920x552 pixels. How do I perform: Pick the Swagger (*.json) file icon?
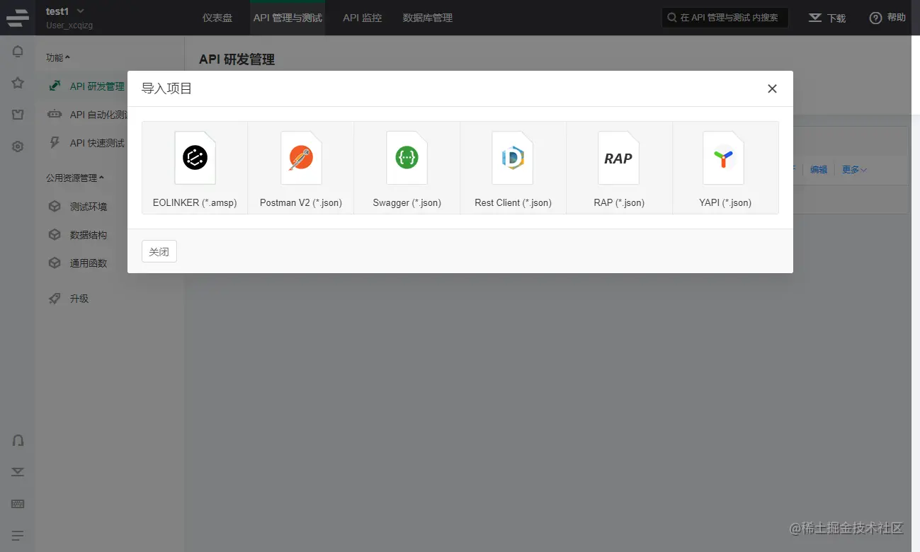[x=407, y=158]
